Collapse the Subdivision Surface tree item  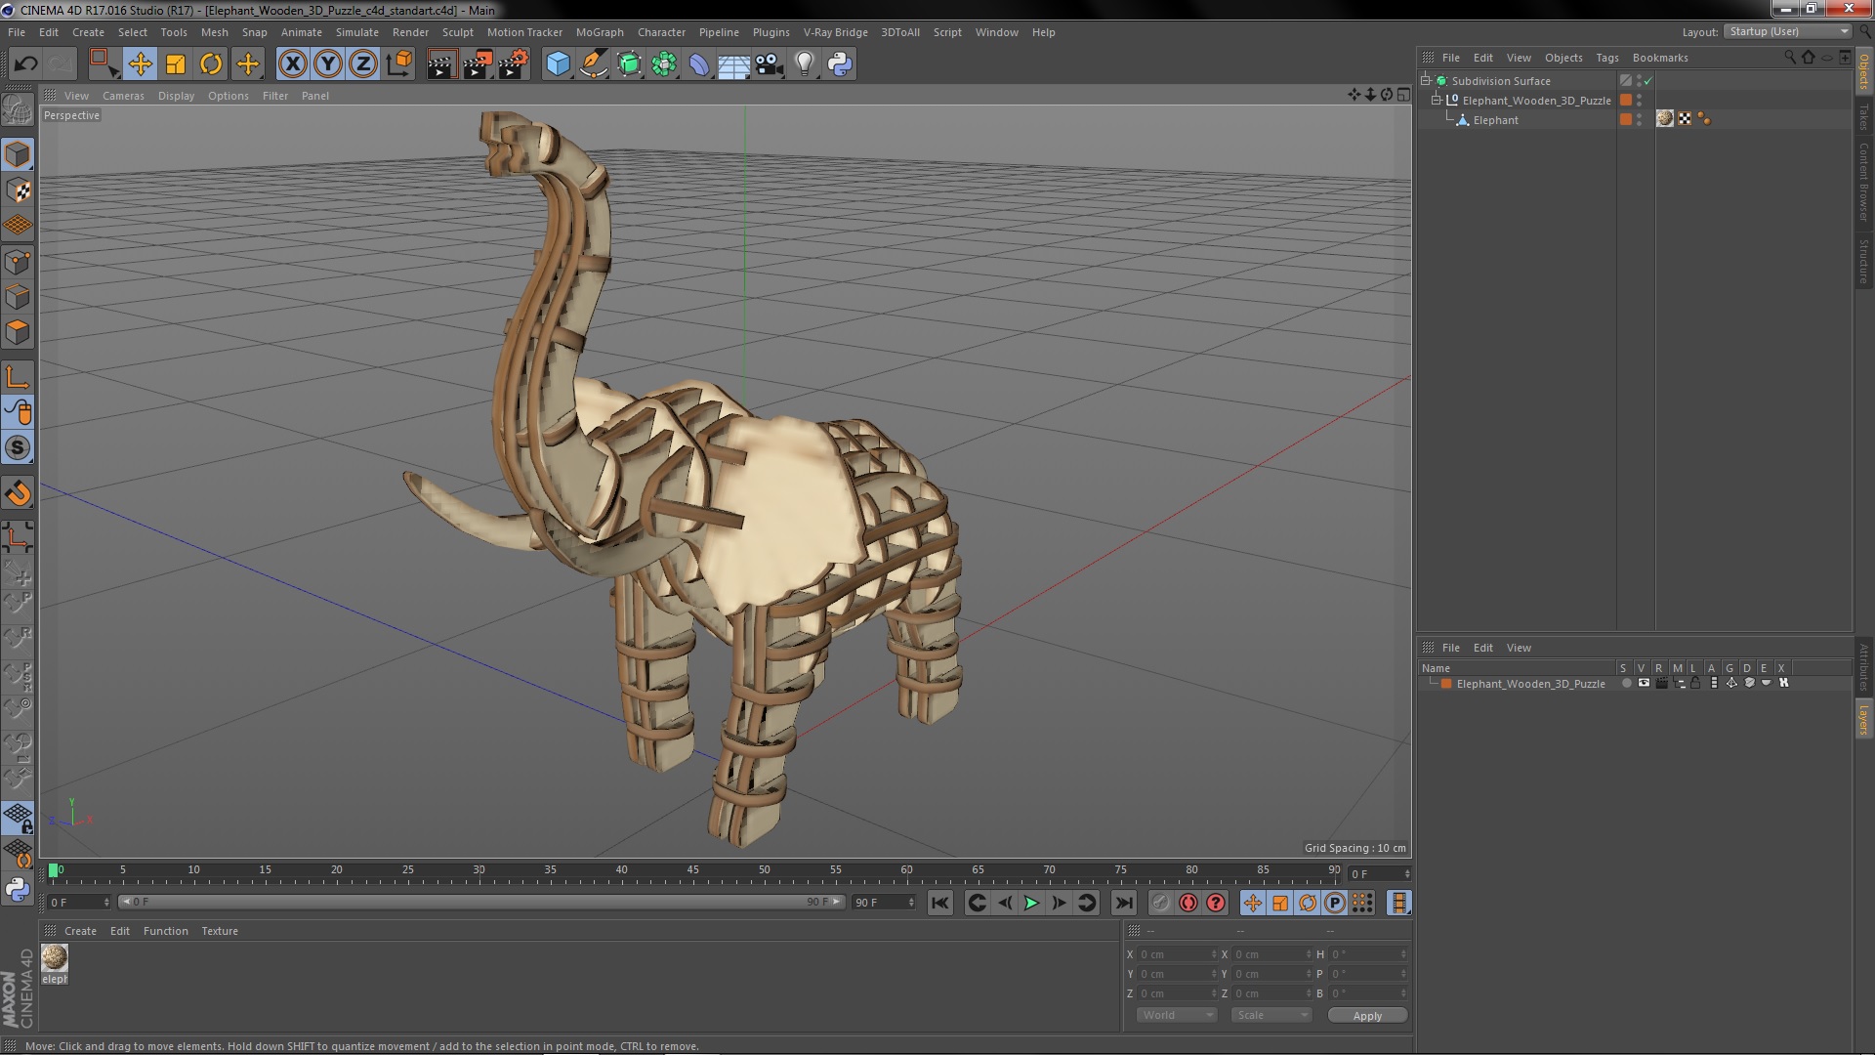click(x=1426, y=81)
